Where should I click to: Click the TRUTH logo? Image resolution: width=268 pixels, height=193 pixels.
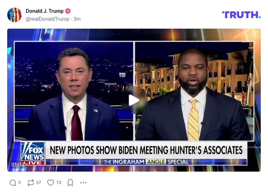(241, 15)
